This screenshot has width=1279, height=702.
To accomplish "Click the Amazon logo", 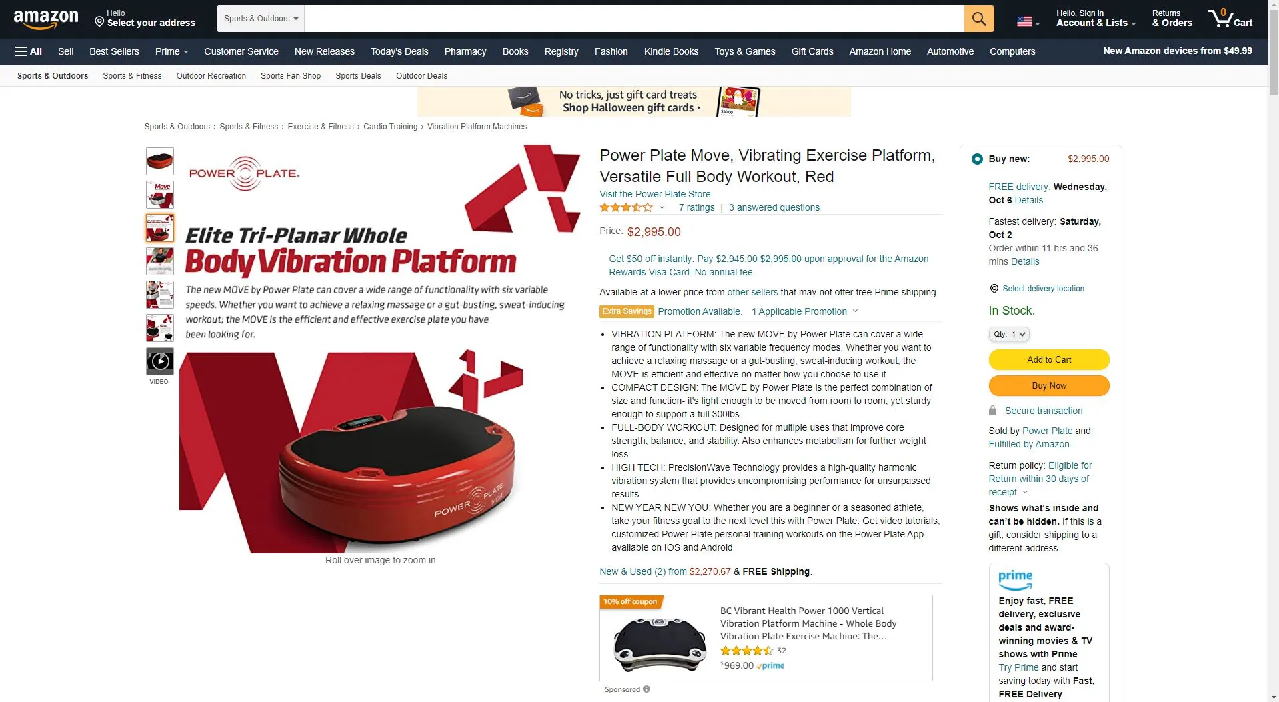I will (x=46, y=19).
